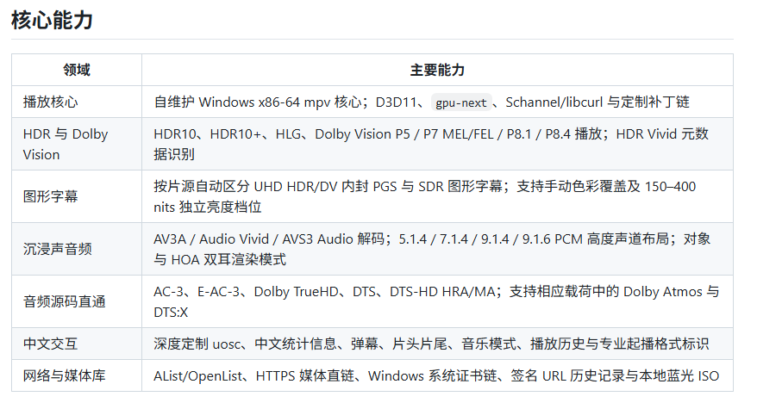The height and width of the screenshot is (409, 757).
Task: Click the 沉浸声音频 row label
Action: point(58,249)
